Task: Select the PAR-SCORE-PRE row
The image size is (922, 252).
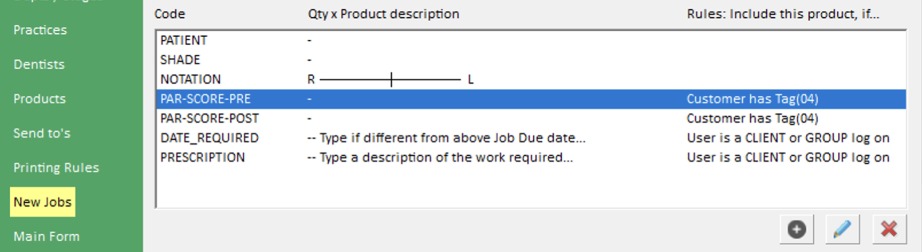Action: pyautogui.click(x=206, y=99)
